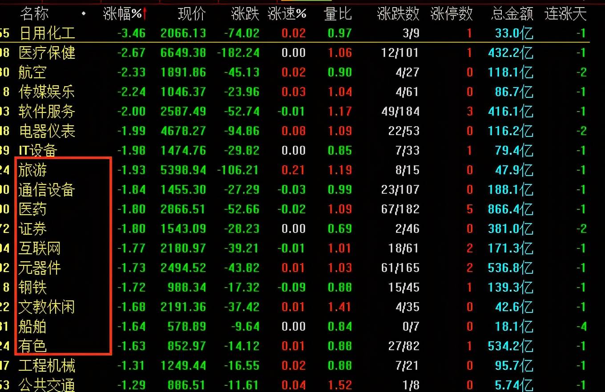
Task: Sort by 总金额 column header
Action: click(x=512, y=14)
